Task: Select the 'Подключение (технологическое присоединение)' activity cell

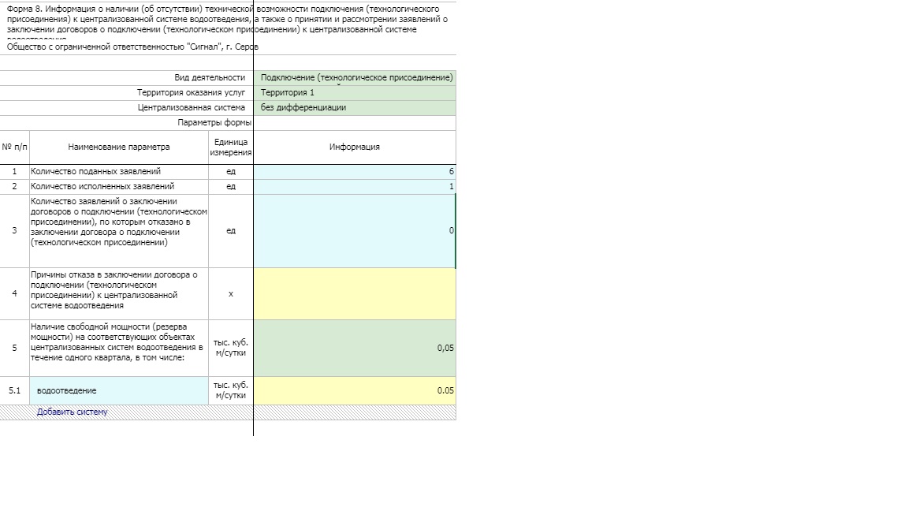Action: coord(355,77)
